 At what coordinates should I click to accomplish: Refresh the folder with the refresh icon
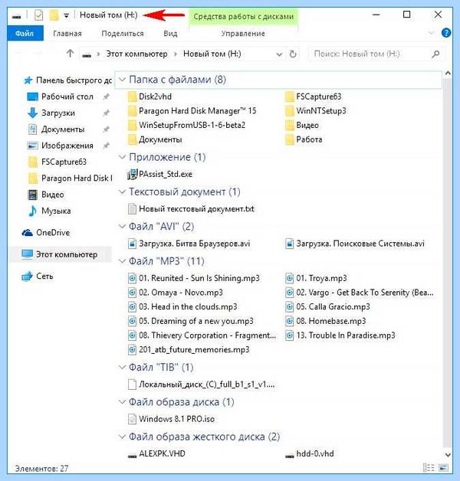tap(293, 54)
